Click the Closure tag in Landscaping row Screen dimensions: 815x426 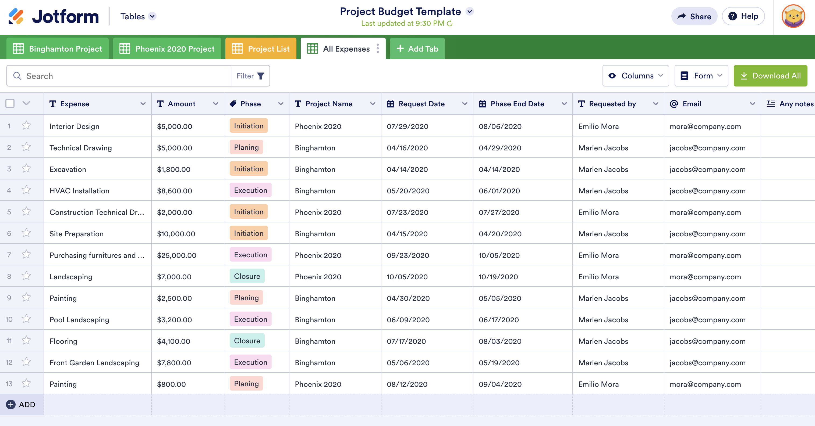click(247, 276)
